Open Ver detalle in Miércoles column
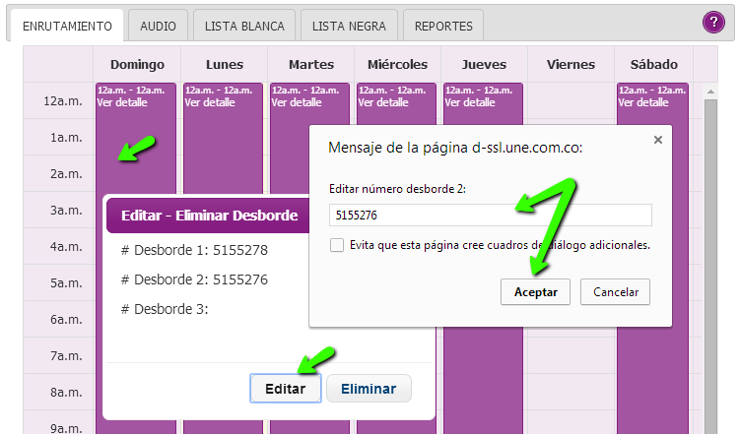Image resolution: width=739 pixels, height=434 pixels. click(383, 102)
